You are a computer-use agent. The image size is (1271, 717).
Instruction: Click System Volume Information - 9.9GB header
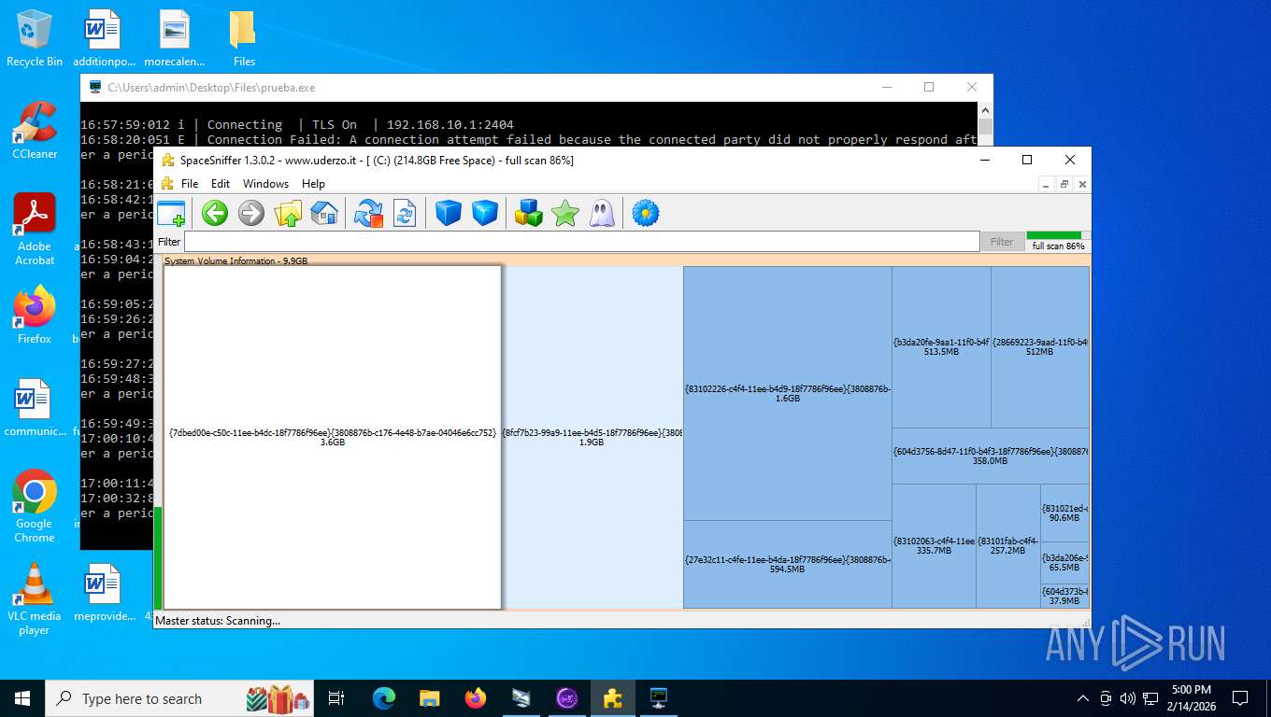[236, 260]
